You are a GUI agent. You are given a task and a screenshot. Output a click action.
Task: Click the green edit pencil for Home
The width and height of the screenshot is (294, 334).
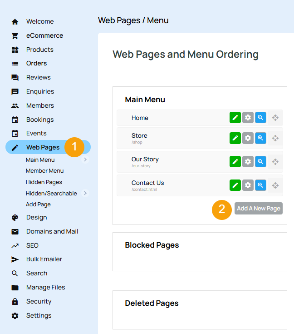[x=235, y=118]
